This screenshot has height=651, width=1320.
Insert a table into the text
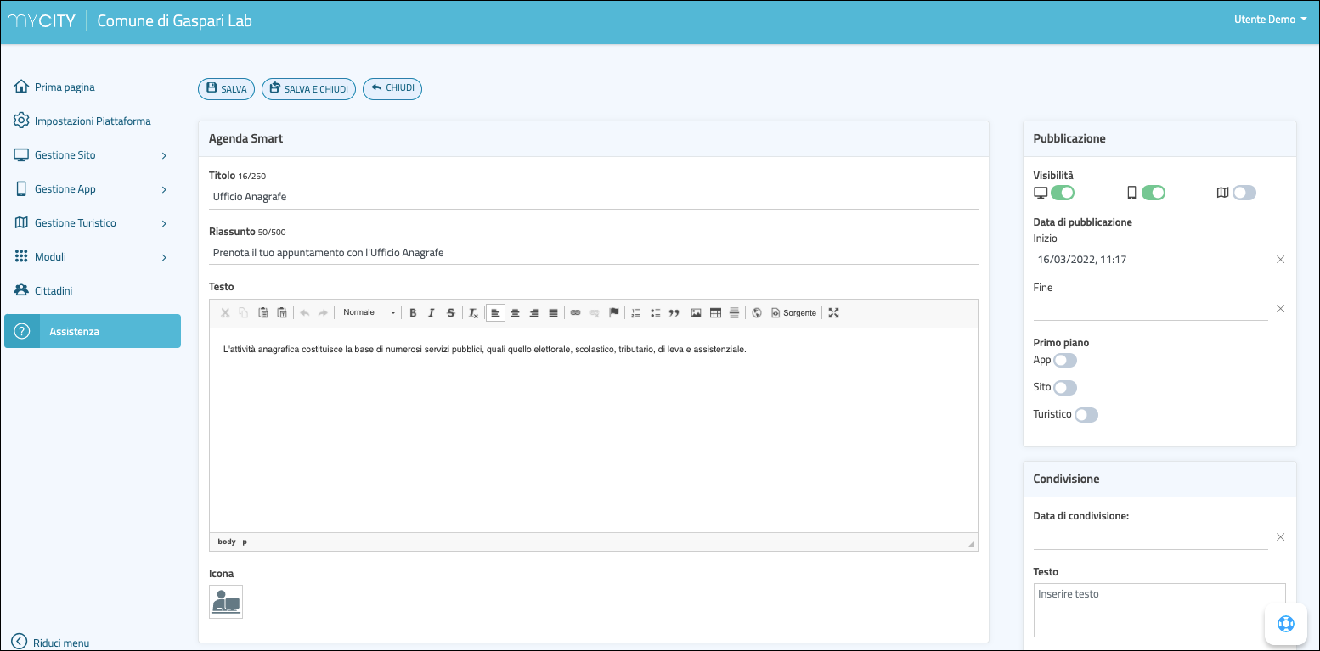715,313
